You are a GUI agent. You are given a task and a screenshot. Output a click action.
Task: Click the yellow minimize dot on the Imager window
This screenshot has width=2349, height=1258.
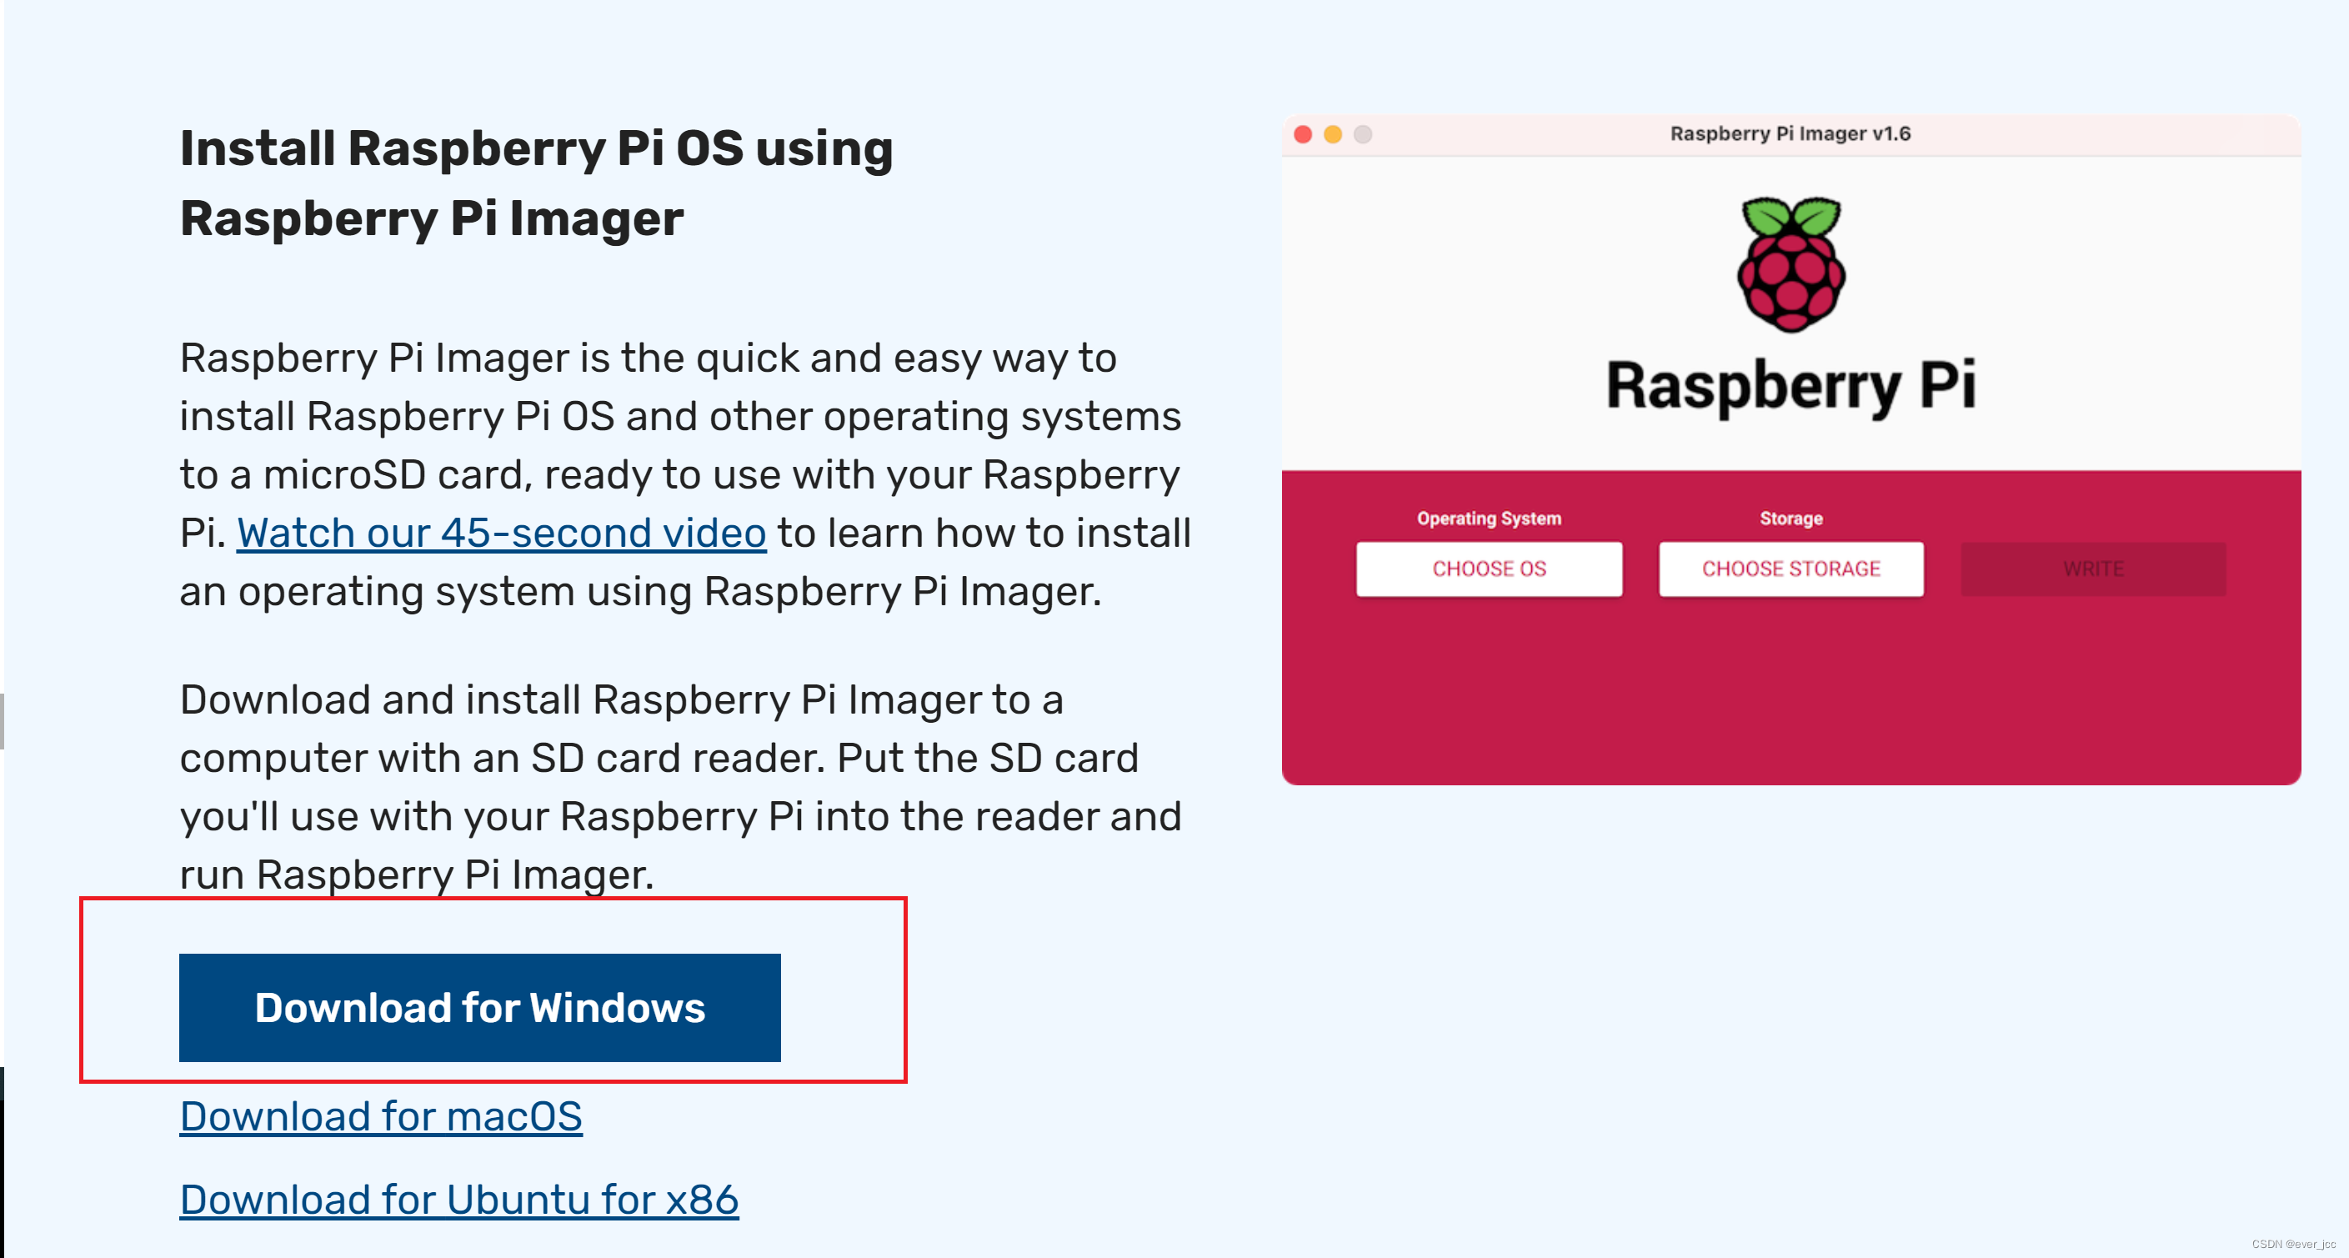(x=1332, y=134)
